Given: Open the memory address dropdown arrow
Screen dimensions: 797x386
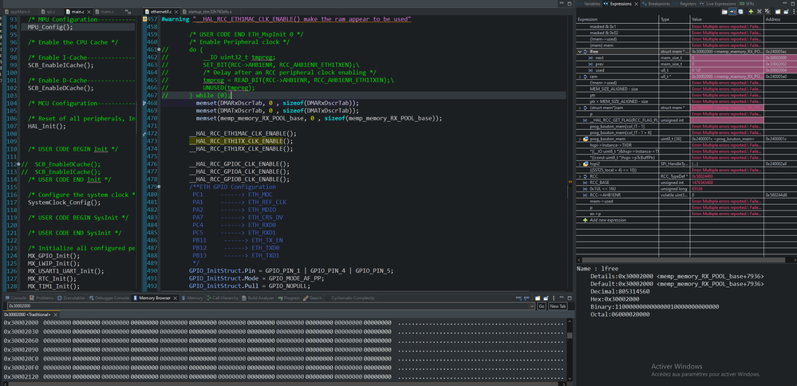Looking at the screenshot, I should pos(532,306).
